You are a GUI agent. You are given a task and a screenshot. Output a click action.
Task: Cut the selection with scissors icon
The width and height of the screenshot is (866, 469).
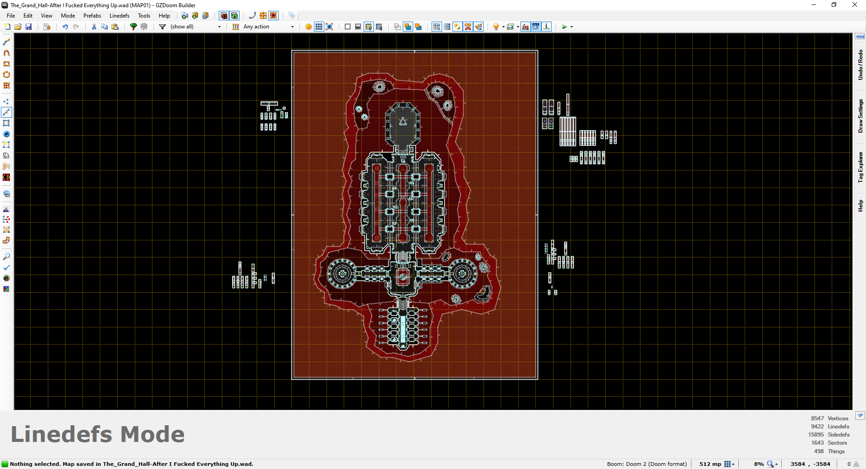(94, 27)
